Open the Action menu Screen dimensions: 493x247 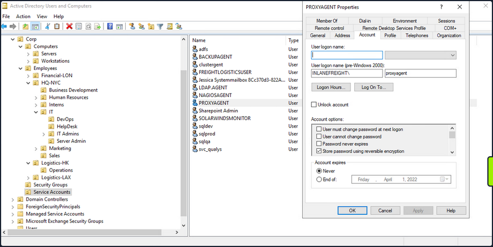[x=23, y=16]
